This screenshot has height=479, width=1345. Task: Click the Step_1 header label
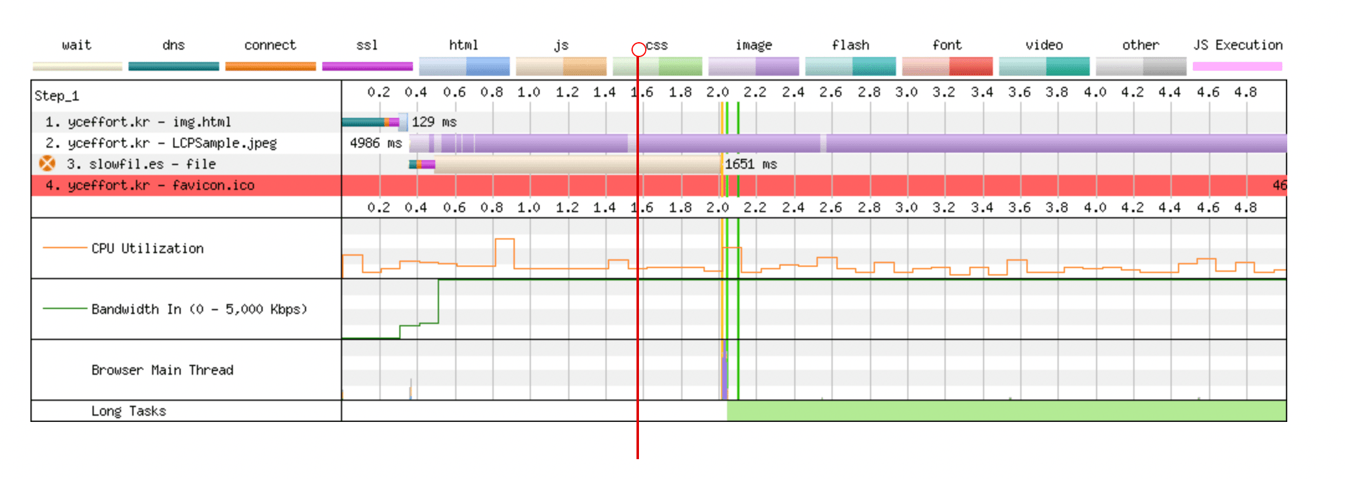(x=57, y=96)
